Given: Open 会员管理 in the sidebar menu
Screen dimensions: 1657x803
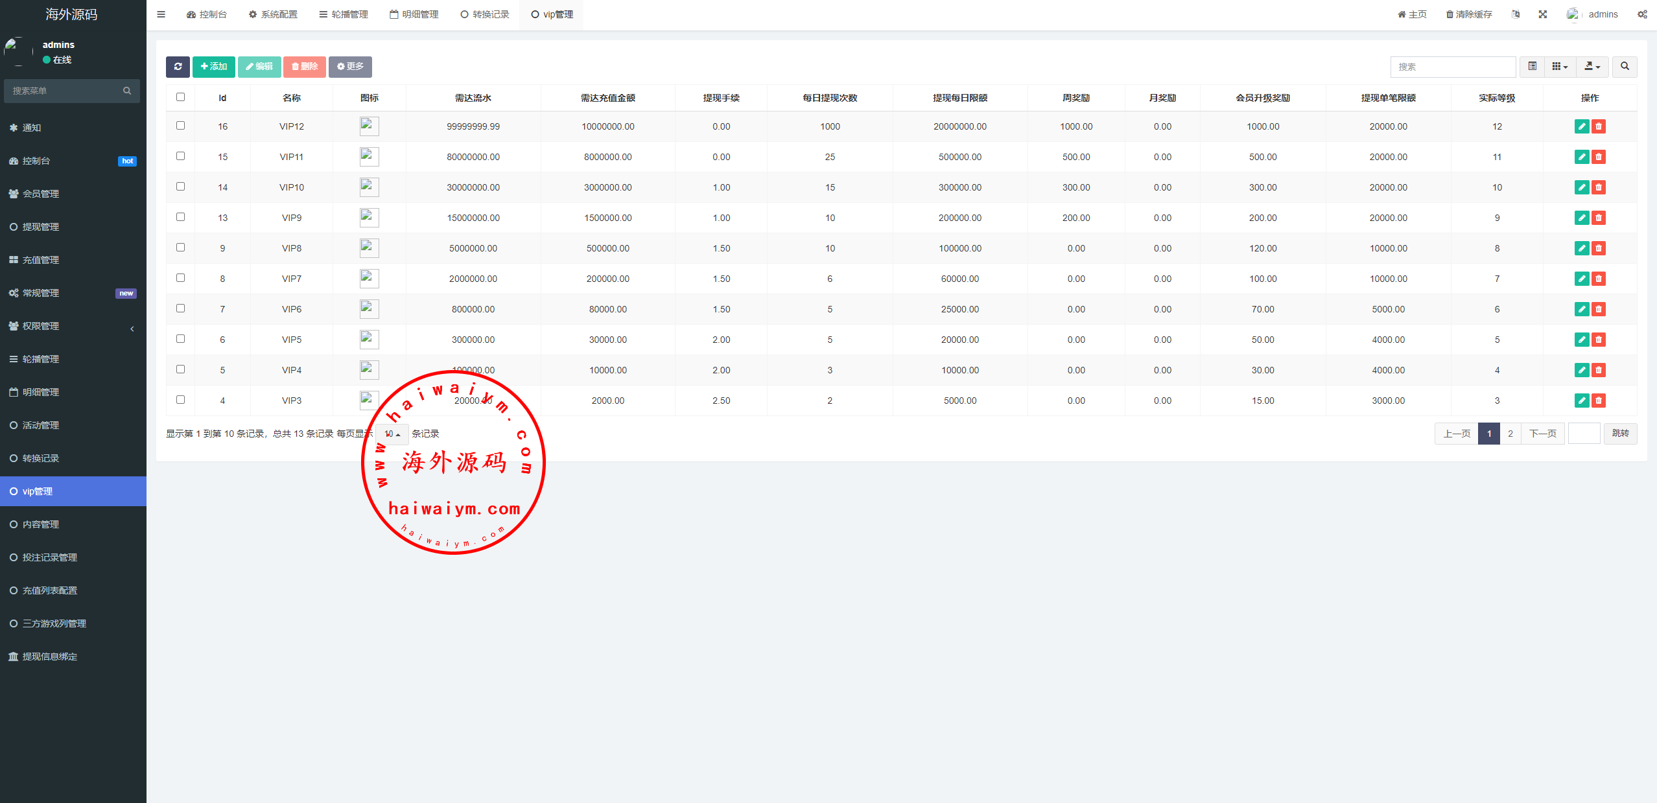Looking at the screenshot, I should (41, 194).
